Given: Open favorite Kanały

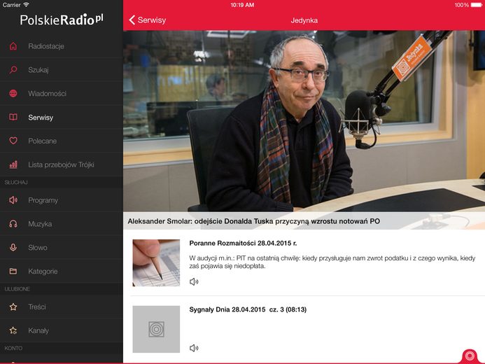Looking at the screenshot, I should [x=62, y=330].
